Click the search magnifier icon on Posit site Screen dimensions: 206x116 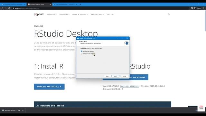pyautogui.click(x=169, y=14)
